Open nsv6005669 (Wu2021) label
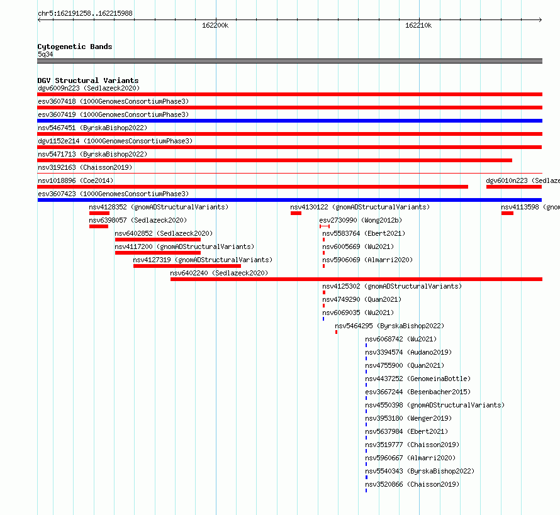Image resolution: width=560 pixels, height=515 pixels. (x=358, y=246)
